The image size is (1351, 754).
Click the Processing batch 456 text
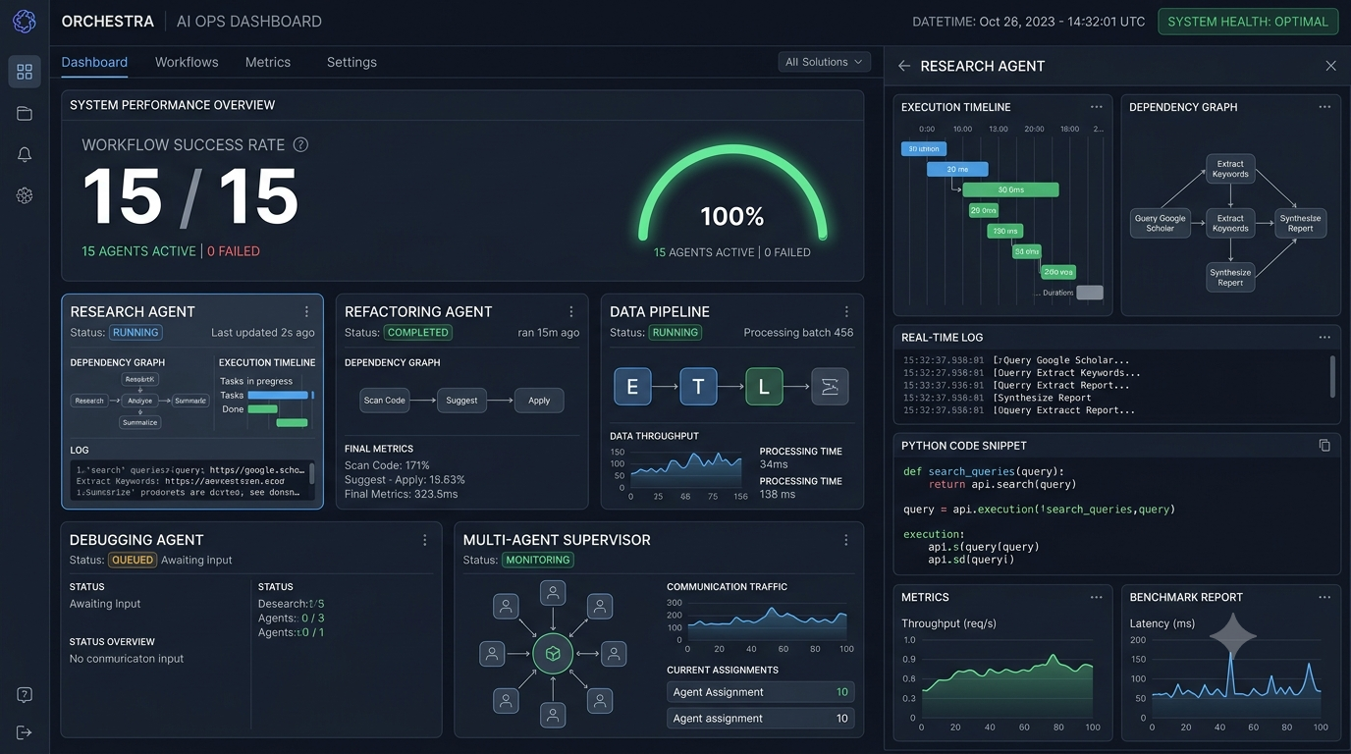(x=798, y=333)
